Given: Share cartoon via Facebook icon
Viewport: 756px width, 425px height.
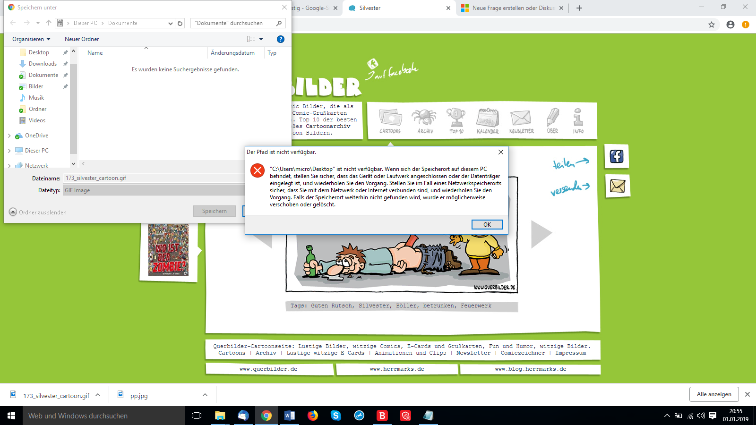Looking at the screenshot, I should [617, 156].
